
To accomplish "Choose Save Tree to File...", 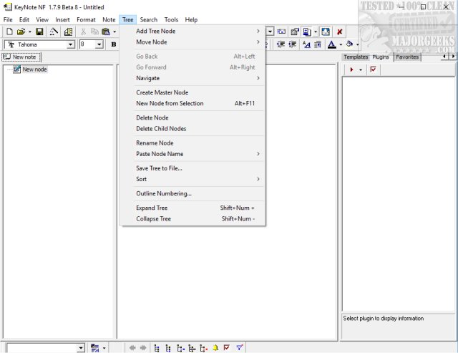I will pyautogui.click(x=193, y=168).
